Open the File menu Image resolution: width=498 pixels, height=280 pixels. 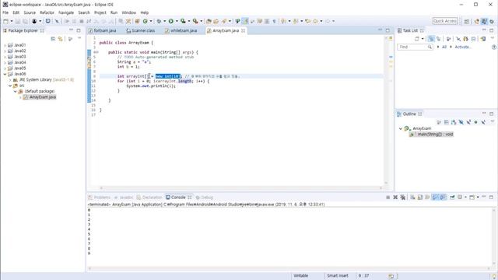click(x=5, y=12)
